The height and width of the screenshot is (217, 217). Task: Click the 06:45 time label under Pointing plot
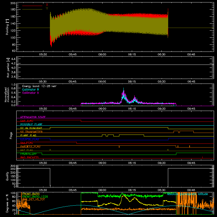(x=191, y=55)
